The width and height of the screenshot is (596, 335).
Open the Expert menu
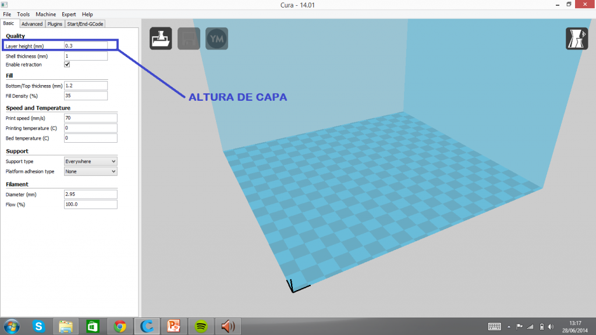pyautogui.click(x=69, y=14)
